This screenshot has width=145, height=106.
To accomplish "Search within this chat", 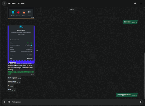I will tap(135, 3).
